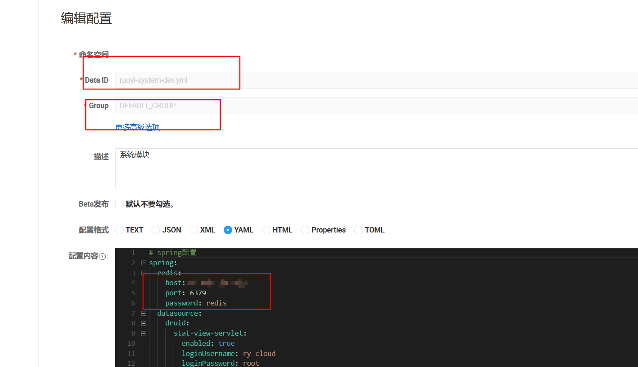
Task: Tick the Beta发布 checkbox
Action: [119, 204]
